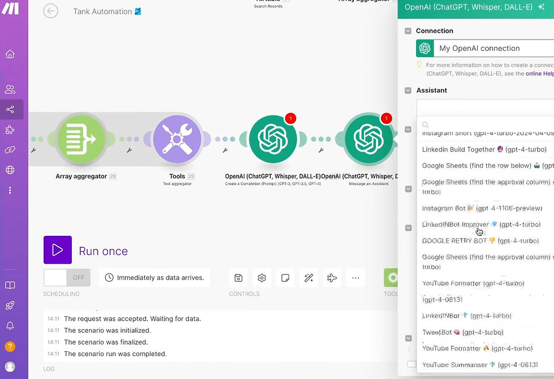554x379 pixels.
Task: Open Scenarios share icon in sidebar
Action: (x=10, y=109)
